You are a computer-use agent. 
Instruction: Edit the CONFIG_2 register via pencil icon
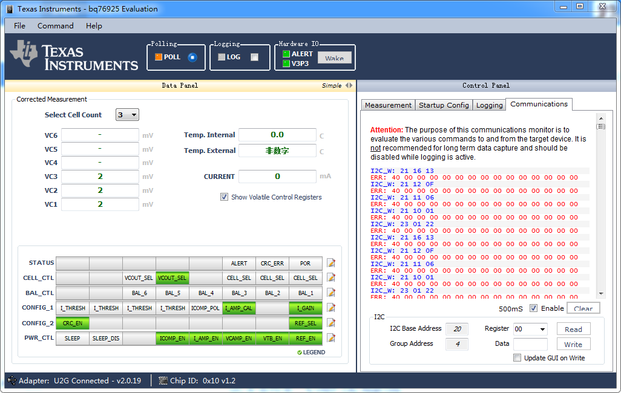(331, 323)
